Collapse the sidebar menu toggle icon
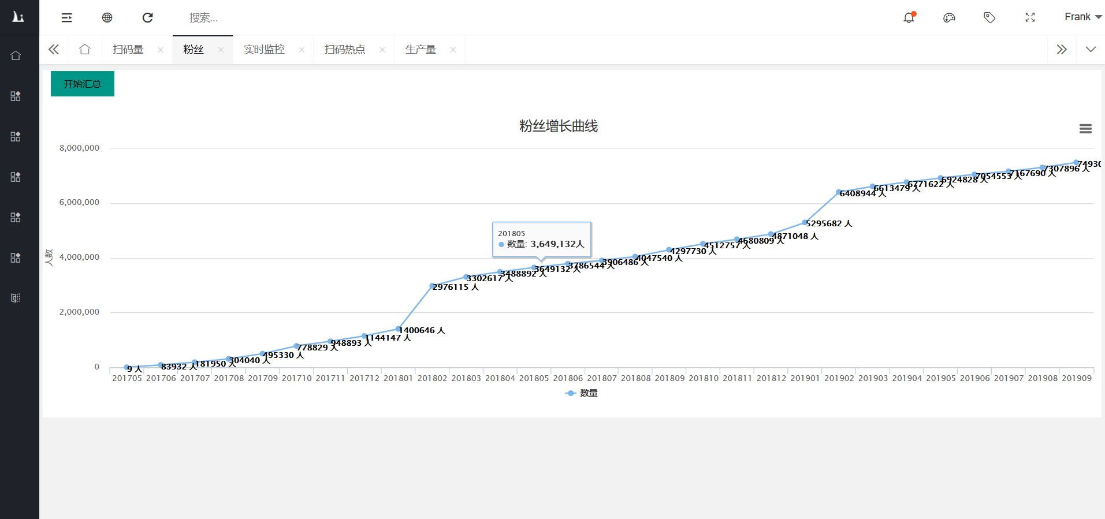This screenshot has width=1105, height=519. [67, 18]
